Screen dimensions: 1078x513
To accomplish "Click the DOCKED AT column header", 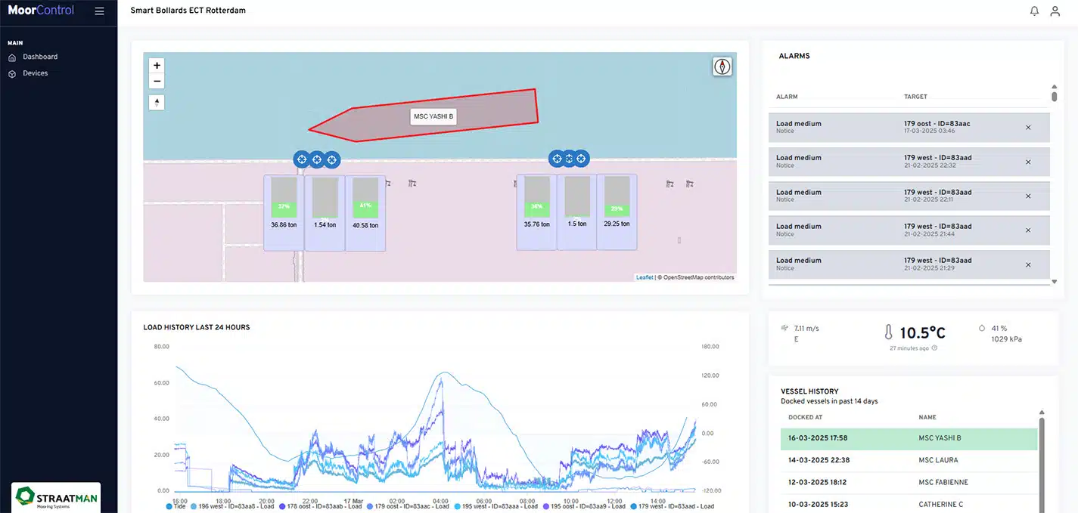I will click(x=806, y=417).
